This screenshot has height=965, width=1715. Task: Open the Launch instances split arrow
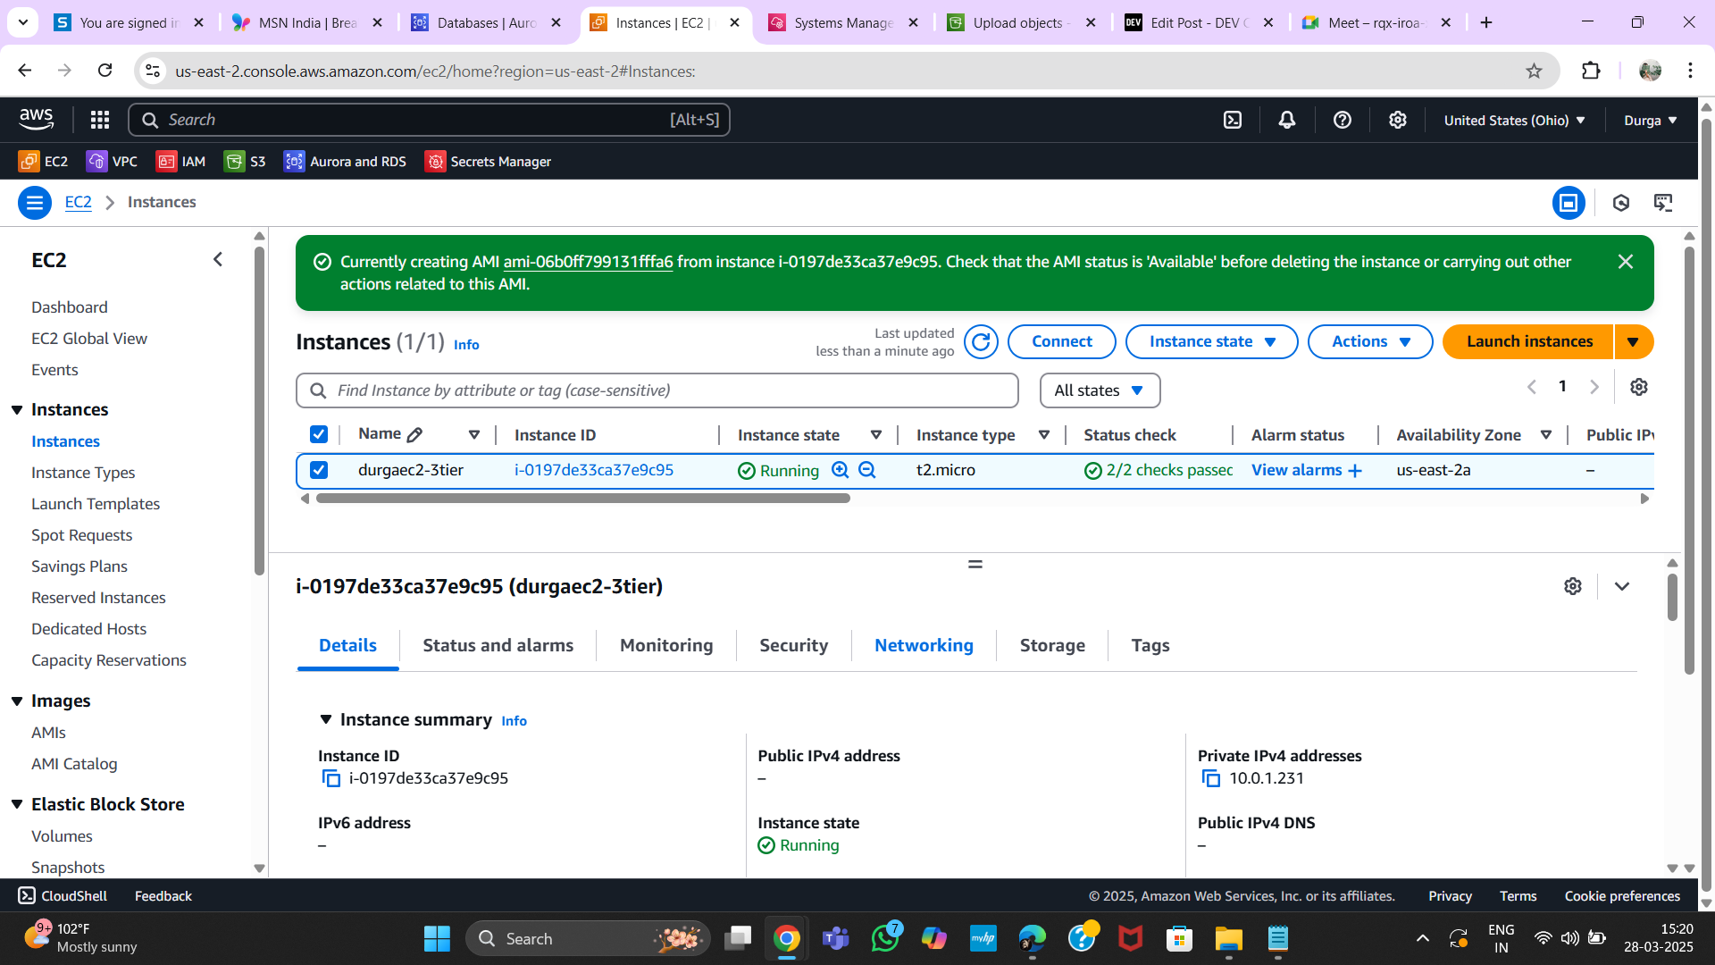[1634, 342]
